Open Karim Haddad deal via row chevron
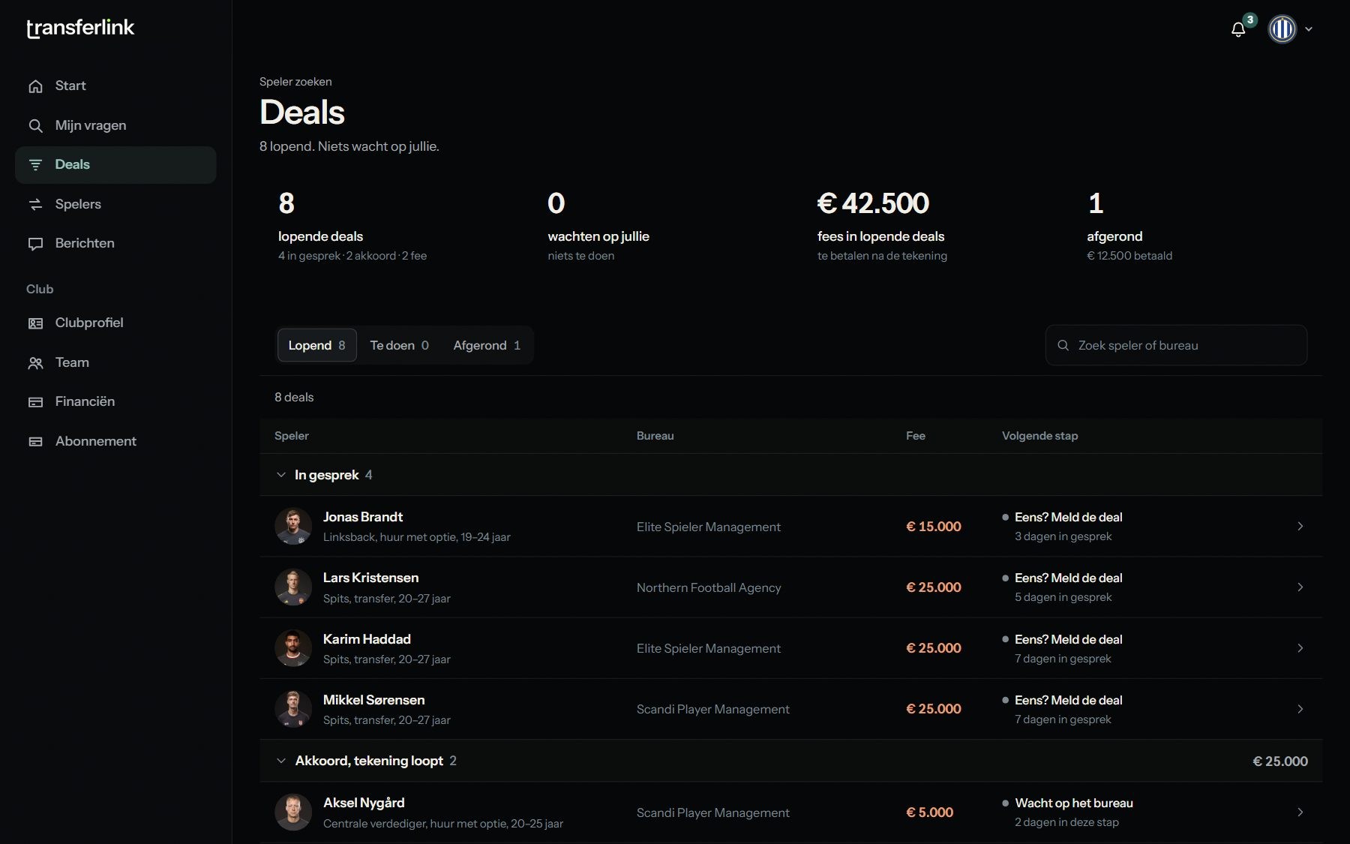 [x=1300, y=648]
